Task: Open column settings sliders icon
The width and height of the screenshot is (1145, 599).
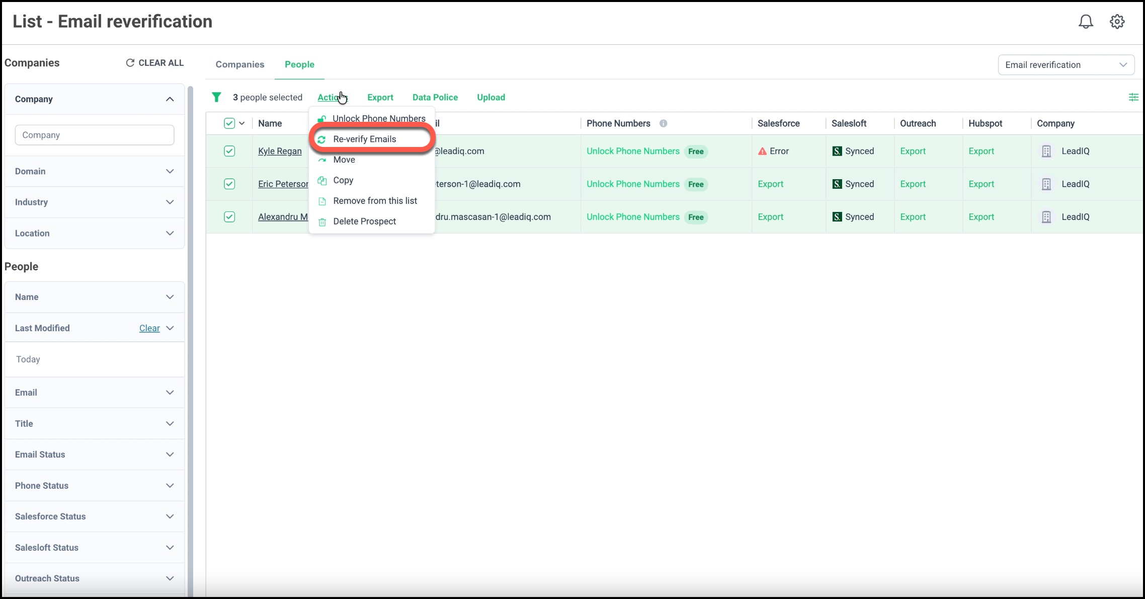Action: click(1133, 97)
